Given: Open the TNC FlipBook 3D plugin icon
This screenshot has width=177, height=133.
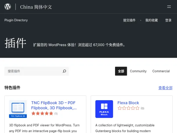Looking at the screenshot, I should coord(18,109).
